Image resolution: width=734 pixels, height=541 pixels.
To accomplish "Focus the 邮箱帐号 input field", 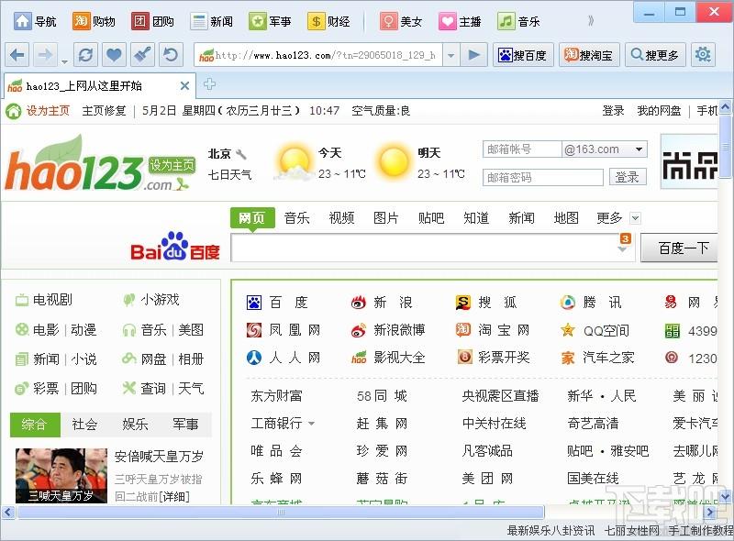I will (522, 149).
